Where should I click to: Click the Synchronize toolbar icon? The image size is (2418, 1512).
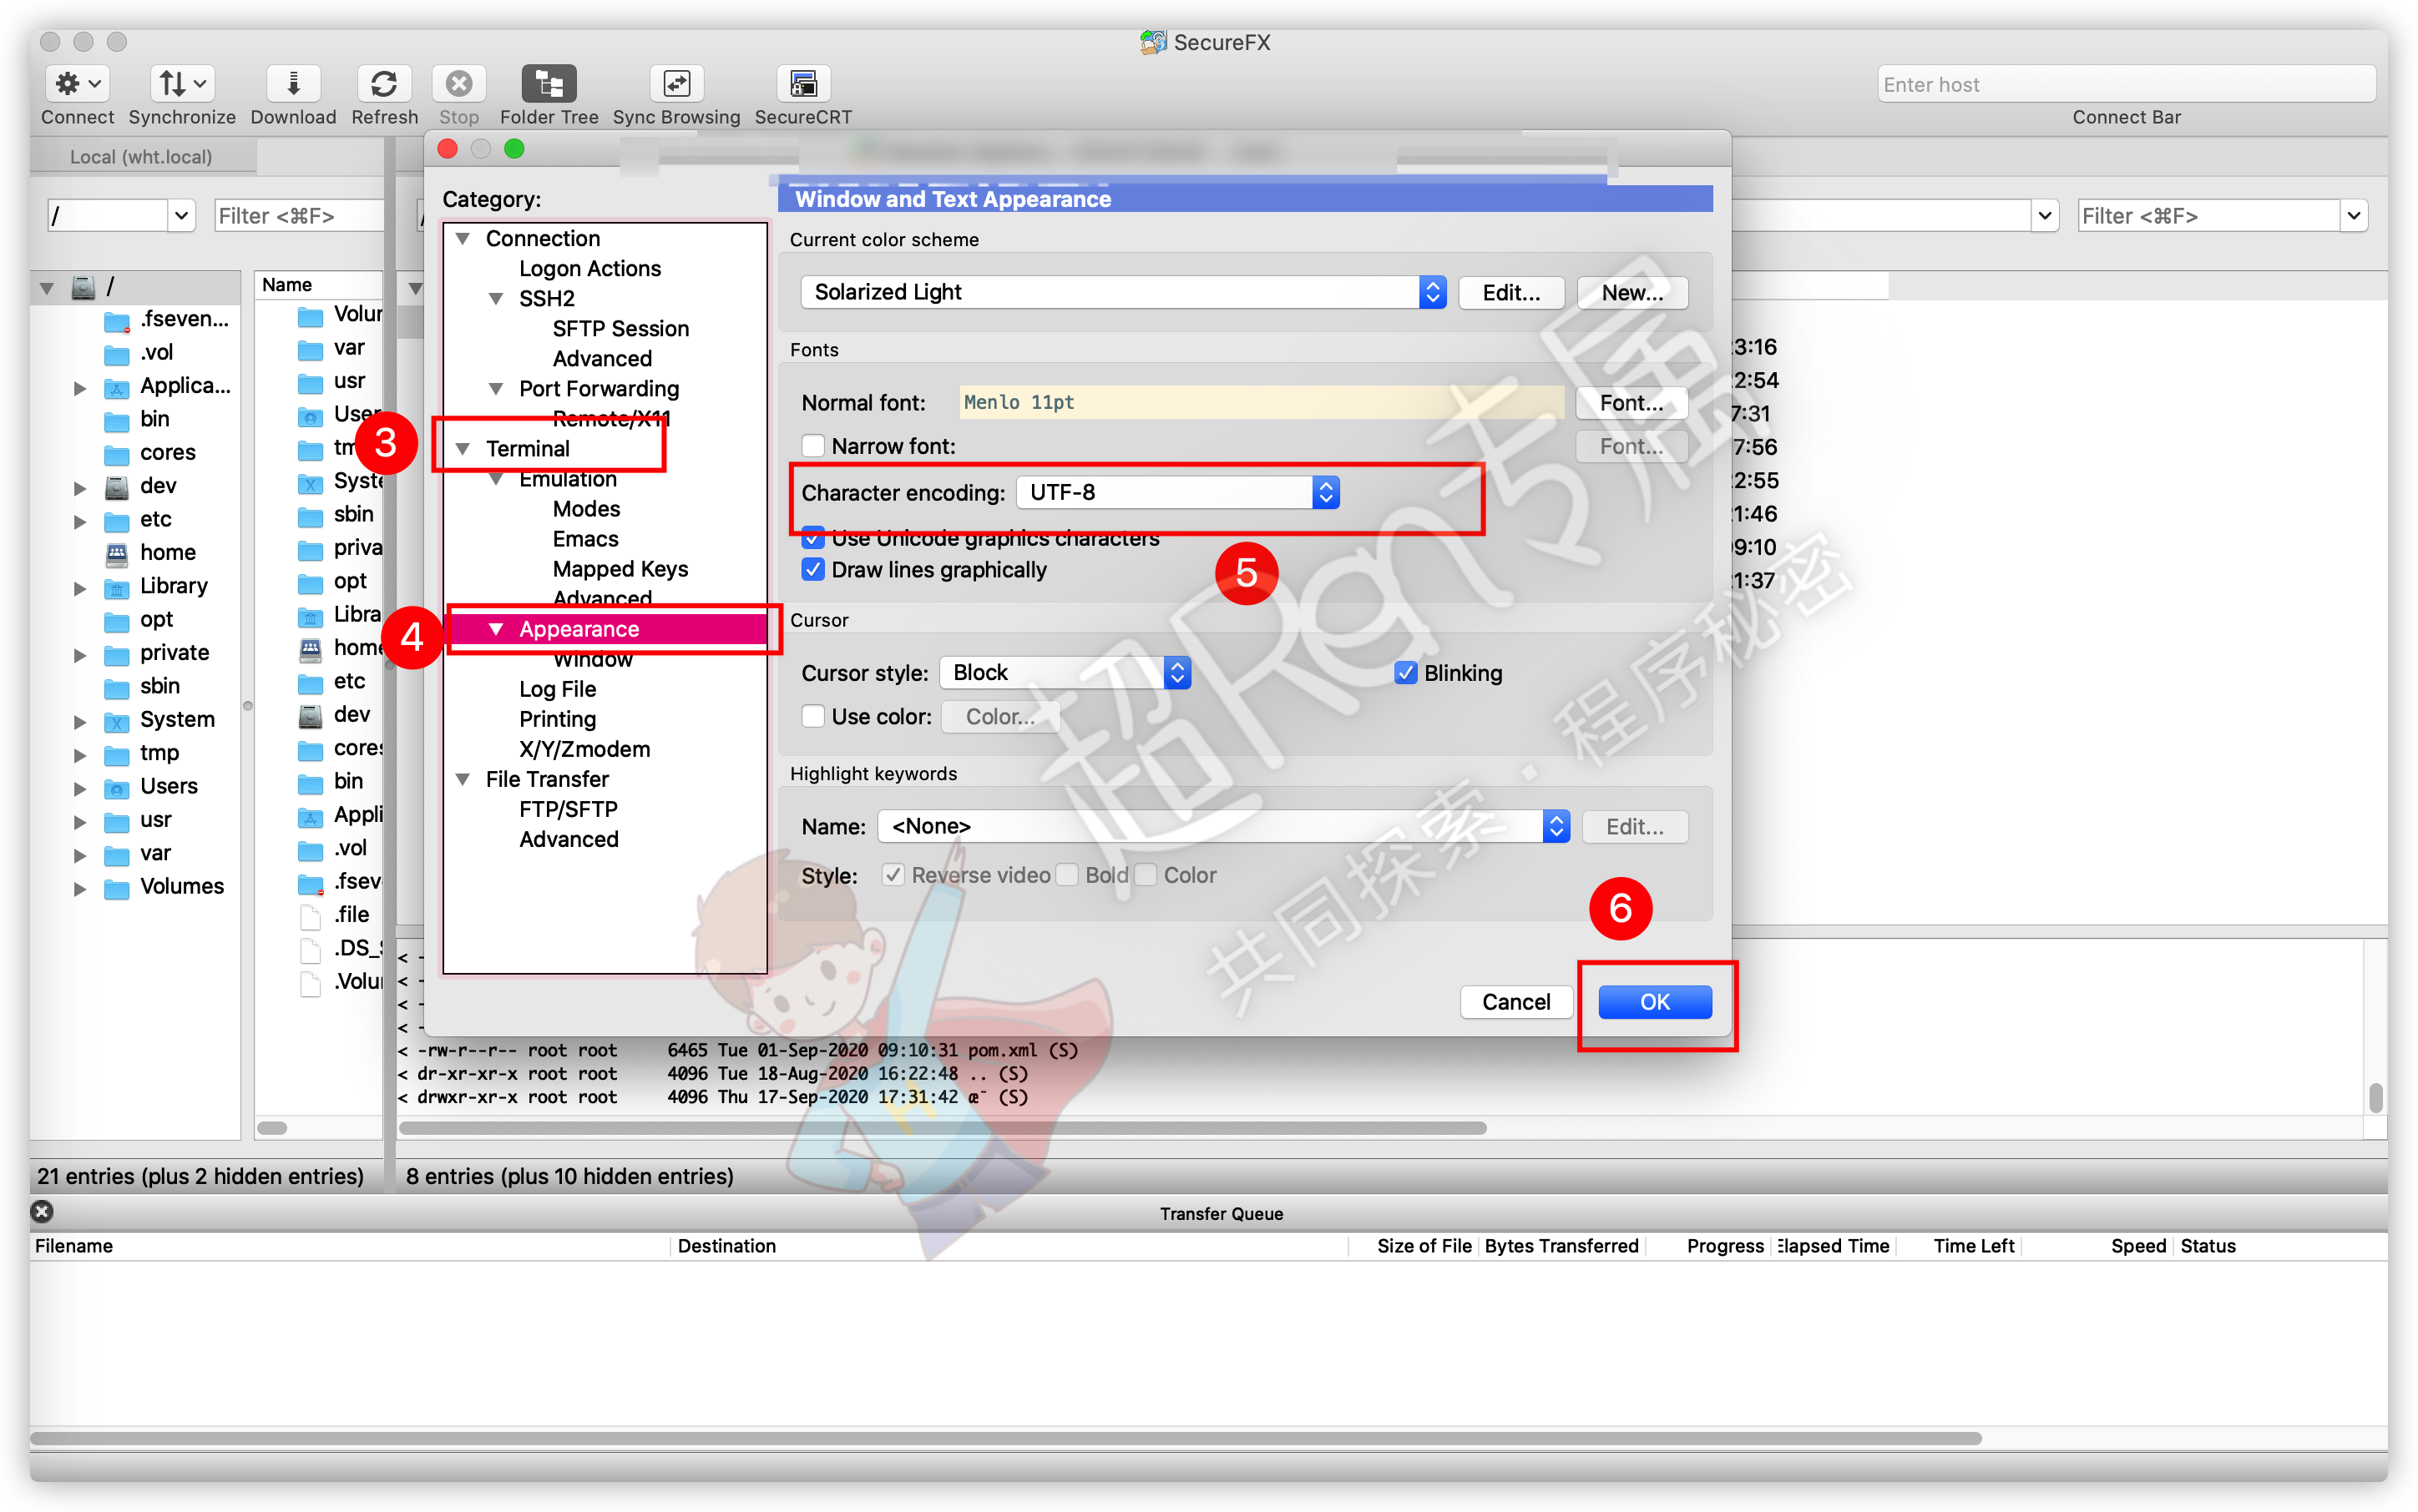[182, 84]
